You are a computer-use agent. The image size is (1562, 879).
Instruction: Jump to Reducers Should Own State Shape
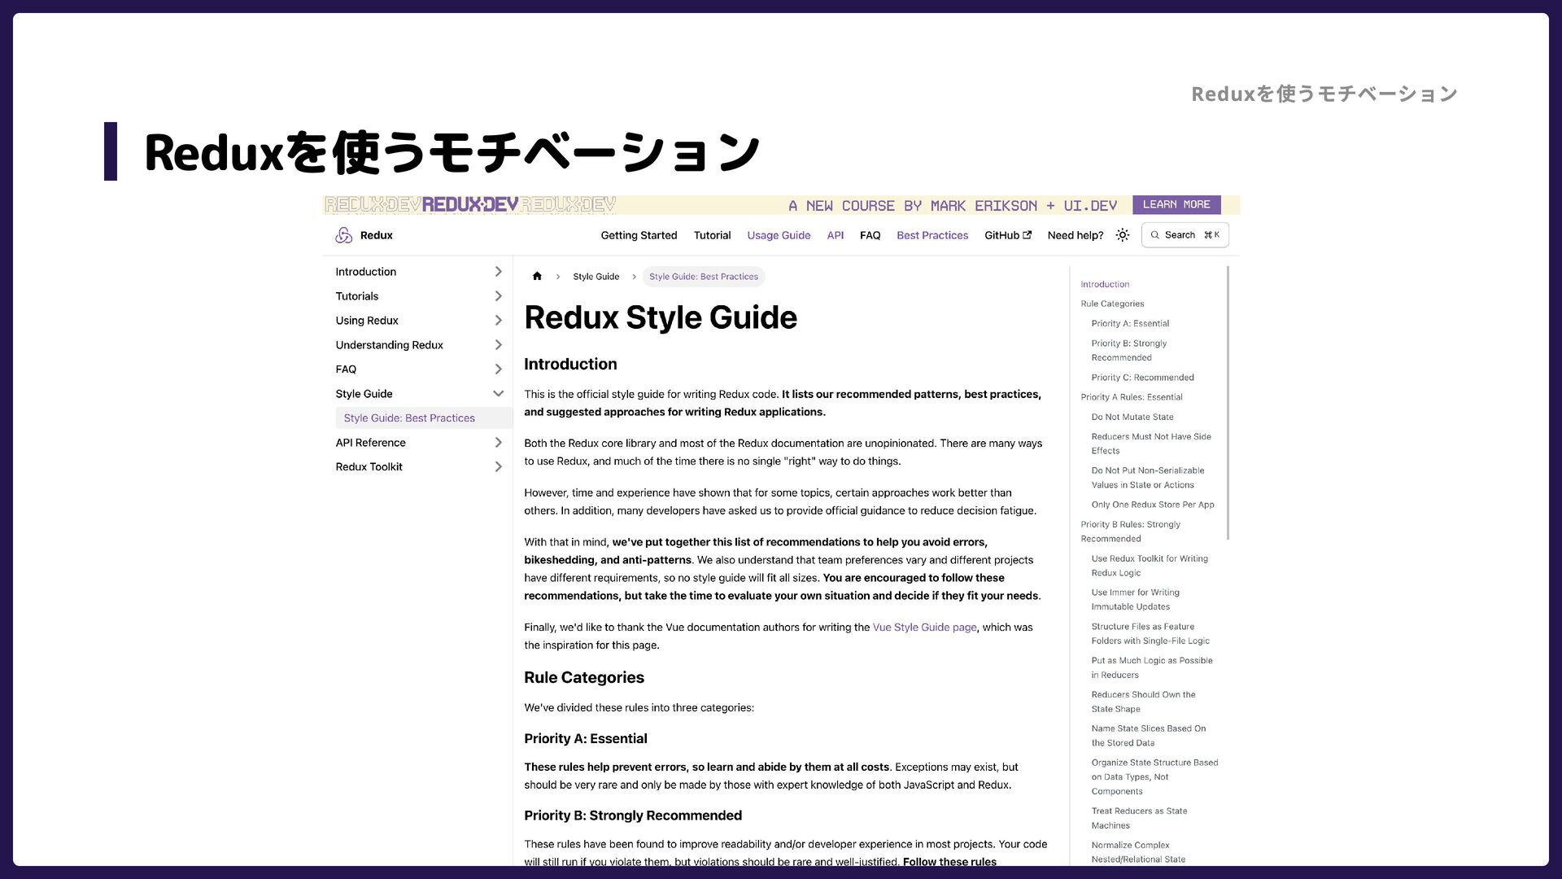(x=1143, y=702)
